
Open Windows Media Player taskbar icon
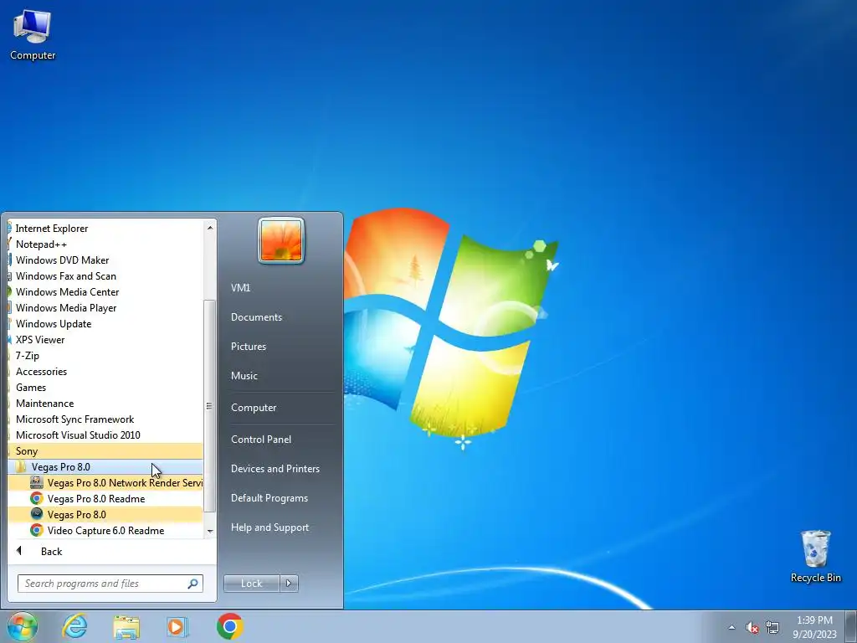177,626
